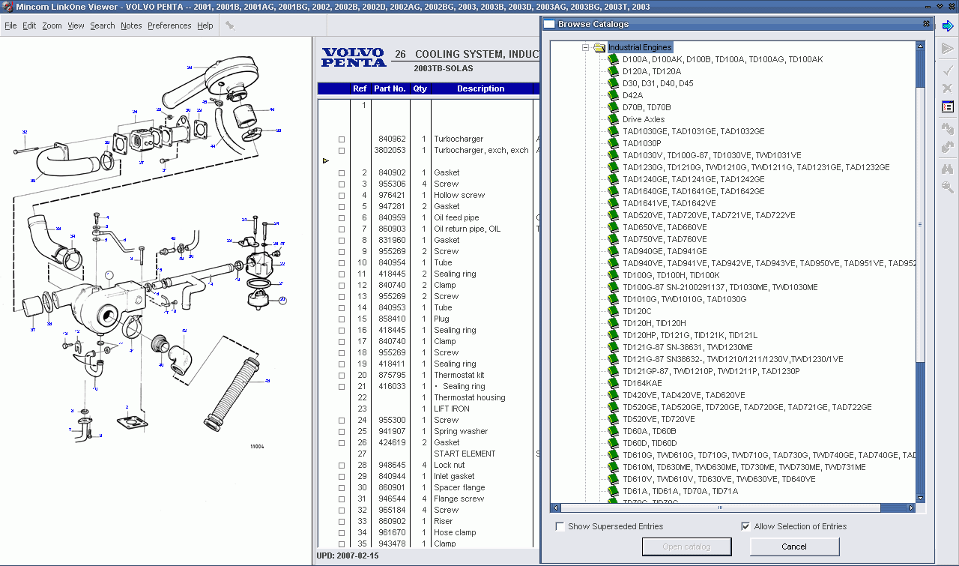Click the green book icon for Drive Axles
This screenshot has height=566, width=959.
coord(613,119)
